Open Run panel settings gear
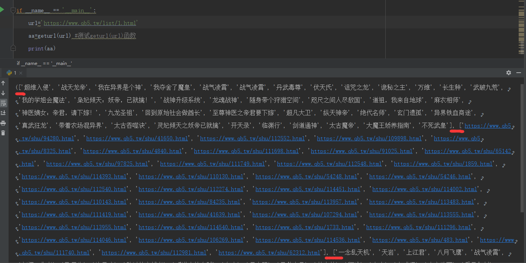Viewport: 526px width, 263px height. coord(509,73)
